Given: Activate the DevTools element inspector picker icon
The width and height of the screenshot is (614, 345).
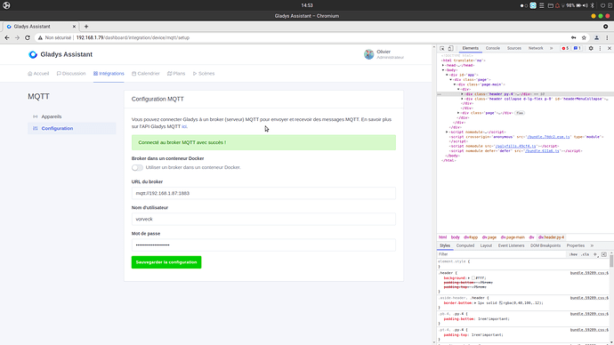Looking at the screenshot, I should (442, 48).
